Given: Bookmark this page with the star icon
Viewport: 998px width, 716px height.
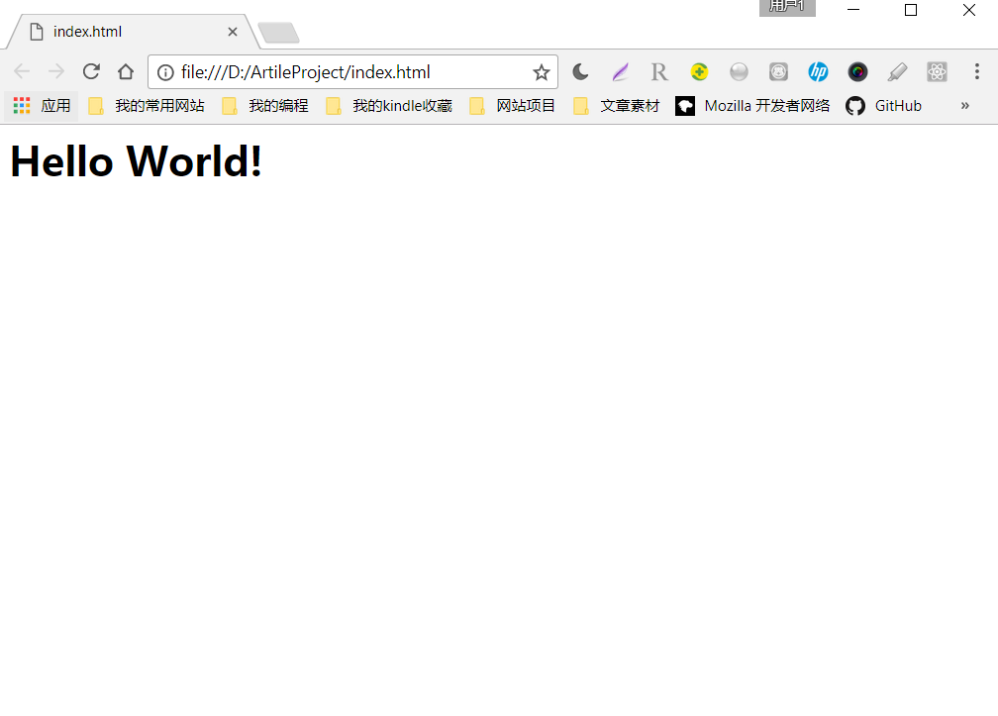Looking at the screenshot, I should [x=541, y=71].
